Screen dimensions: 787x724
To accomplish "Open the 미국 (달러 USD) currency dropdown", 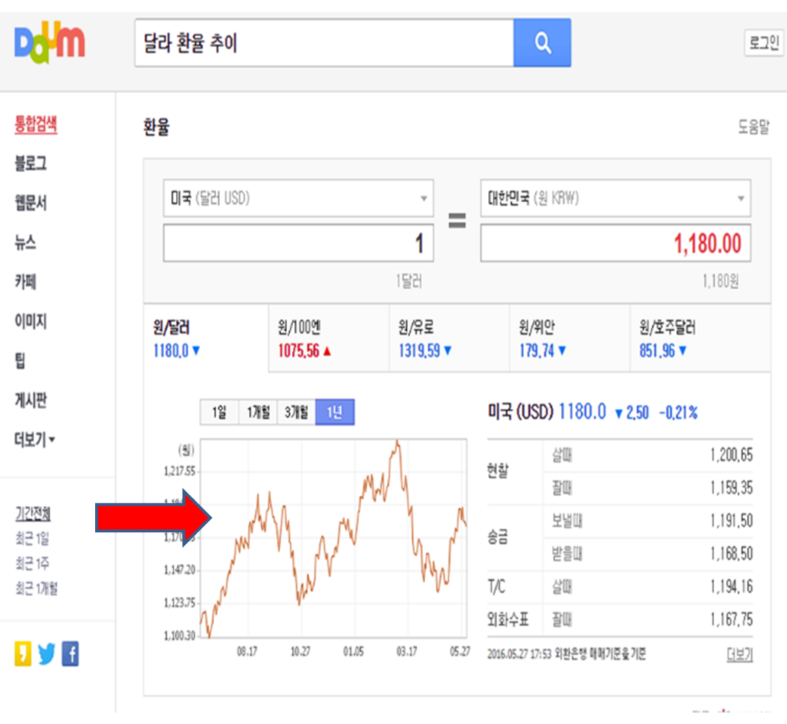I will [x=298, y=198].
